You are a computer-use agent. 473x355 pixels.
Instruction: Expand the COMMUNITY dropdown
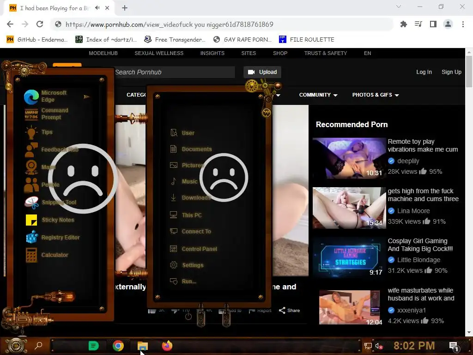point(318,95)
